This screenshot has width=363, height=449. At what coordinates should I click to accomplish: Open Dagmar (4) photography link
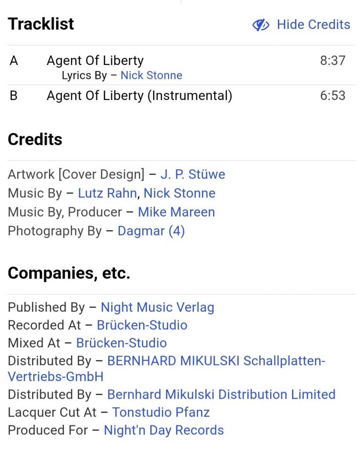pos(151,231)
